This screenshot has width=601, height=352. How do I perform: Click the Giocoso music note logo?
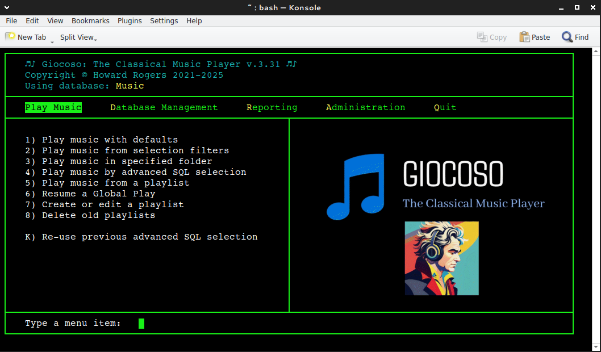[x=356, y=186]
